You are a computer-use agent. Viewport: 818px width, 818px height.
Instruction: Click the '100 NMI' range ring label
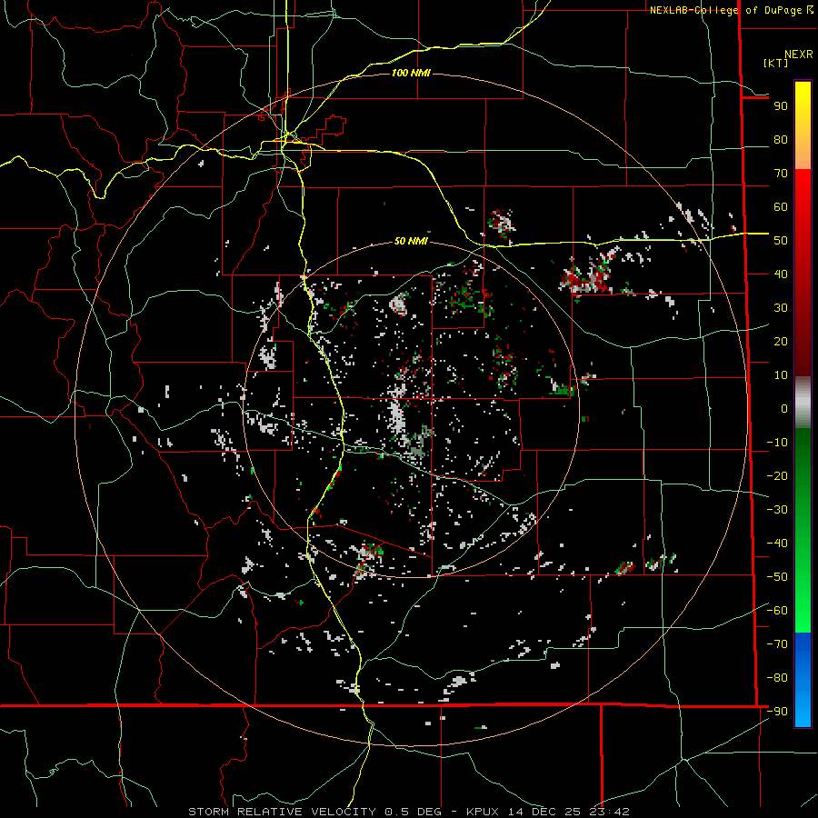(x=411, y=73)
